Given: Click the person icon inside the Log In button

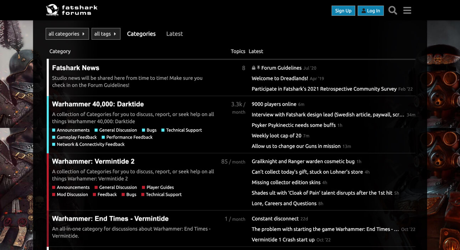Looking at the screenshot, I should [363, 11].
